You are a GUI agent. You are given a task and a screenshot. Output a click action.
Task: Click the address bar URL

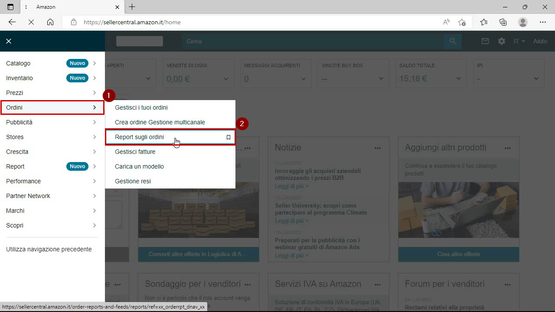(x=132, y=22)
